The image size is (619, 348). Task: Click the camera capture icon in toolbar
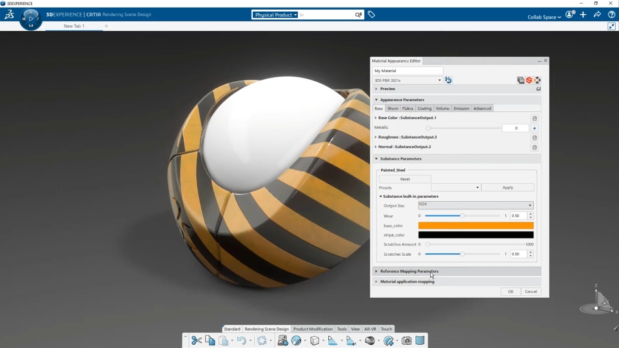pos(407,340)
